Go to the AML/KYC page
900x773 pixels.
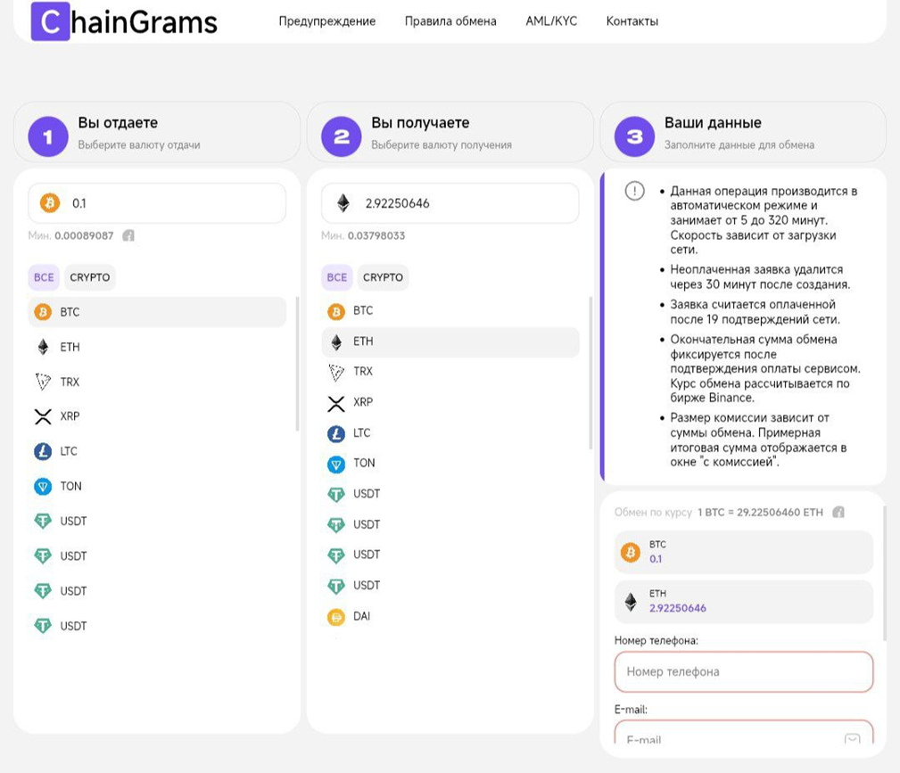551,21
